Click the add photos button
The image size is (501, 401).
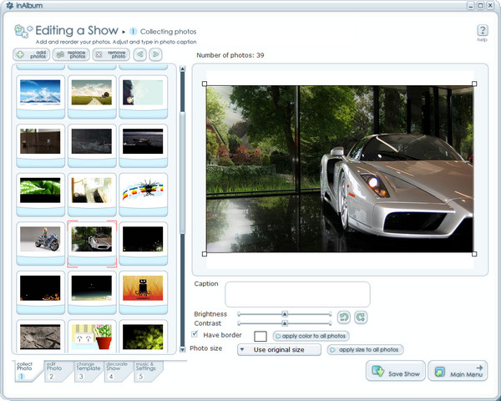click(x=30, y=54)
